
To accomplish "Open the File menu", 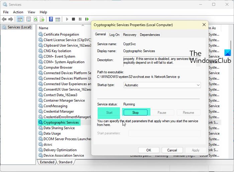I will coord(6,12).
